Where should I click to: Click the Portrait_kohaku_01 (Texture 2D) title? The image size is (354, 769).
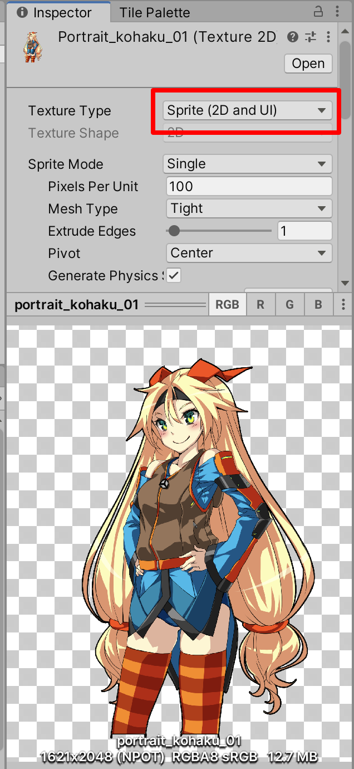click(168, 37)
